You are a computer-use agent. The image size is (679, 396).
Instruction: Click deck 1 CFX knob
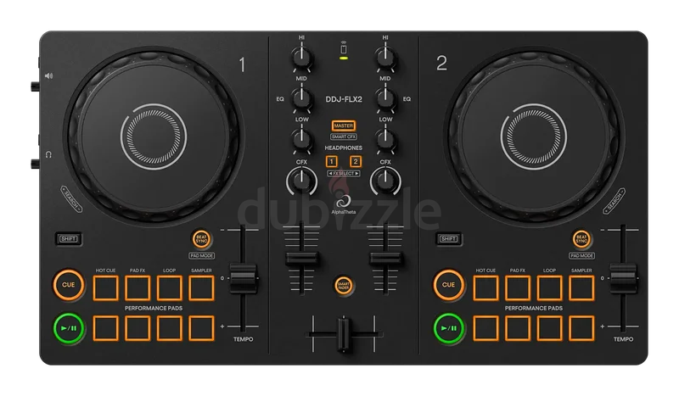[x=301, y=181]
